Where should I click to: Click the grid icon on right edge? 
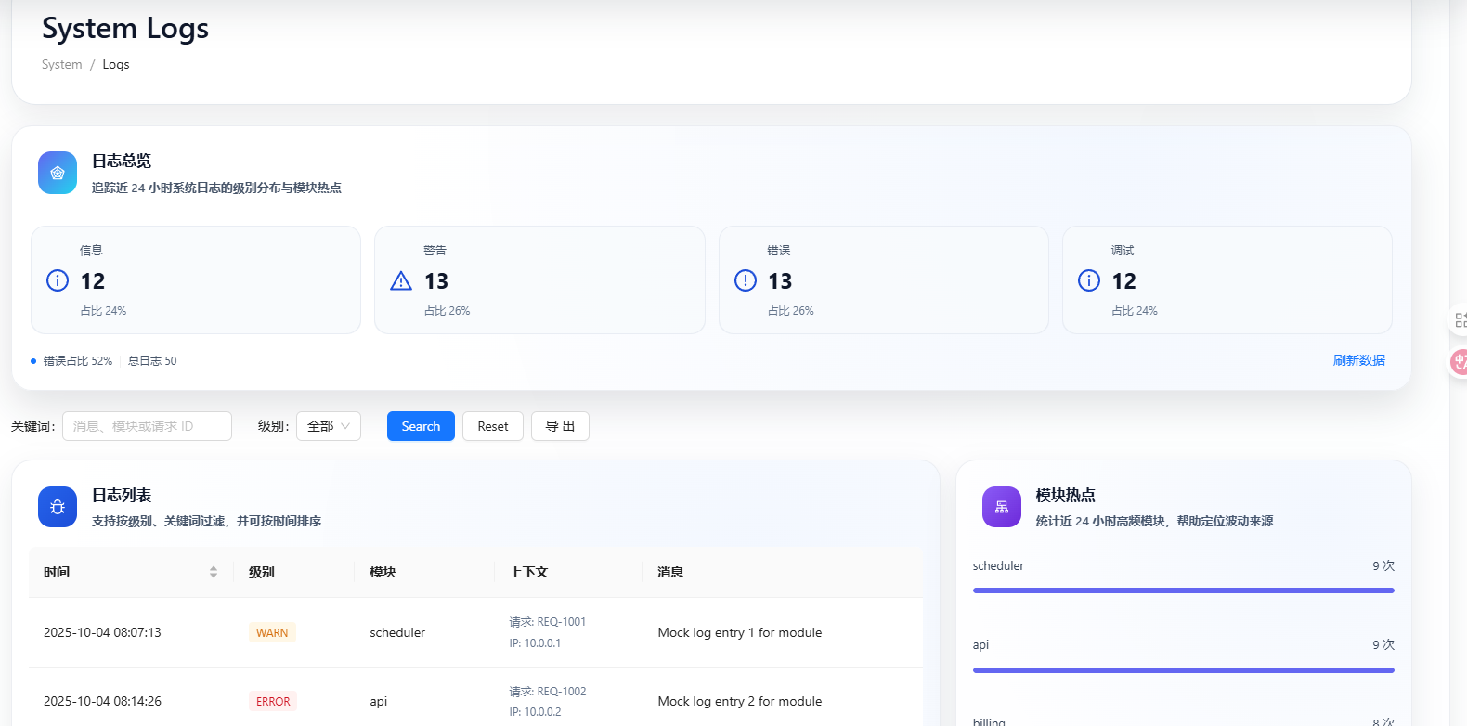1460,320
